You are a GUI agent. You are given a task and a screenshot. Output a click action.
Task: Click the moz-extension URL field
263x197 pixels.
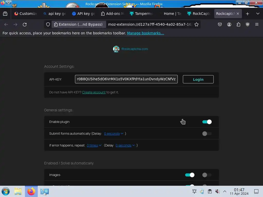coord(150,24)
